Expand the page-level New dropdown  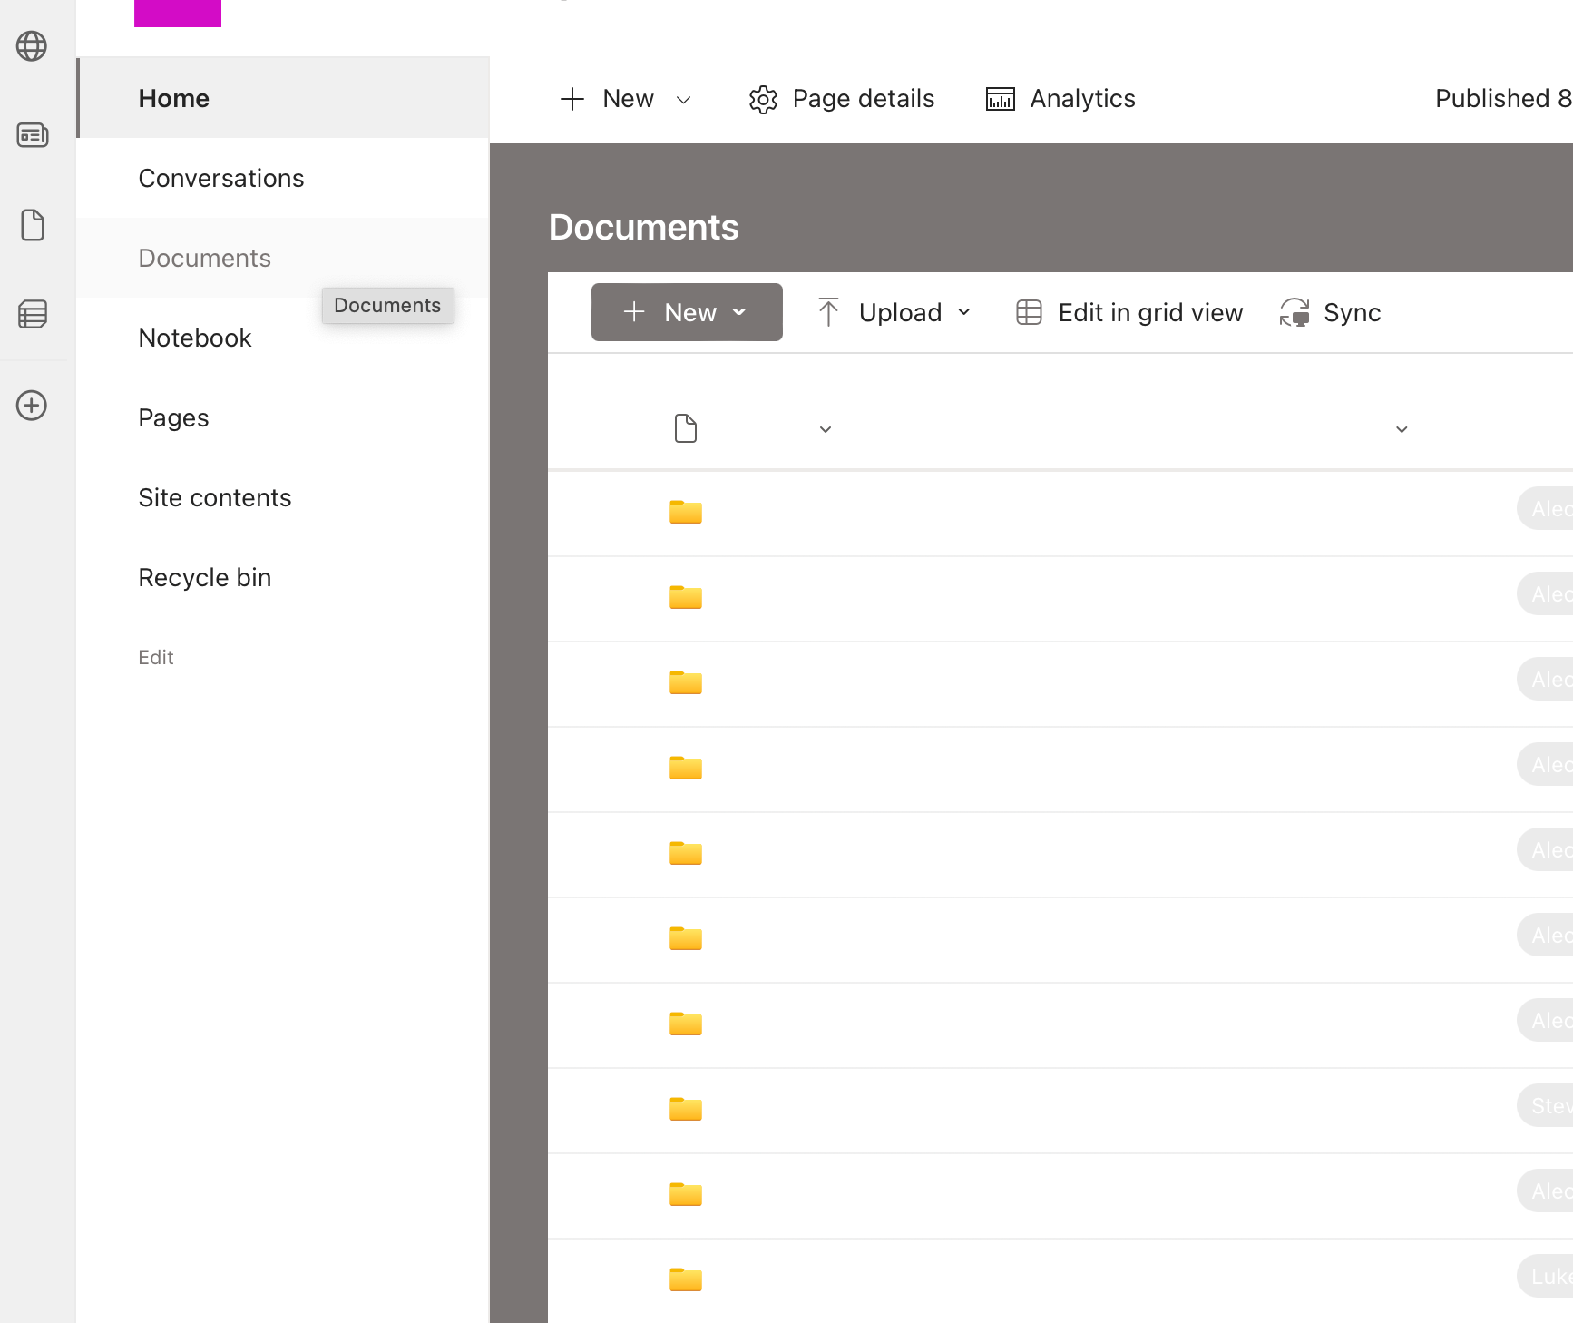(684, 99)
